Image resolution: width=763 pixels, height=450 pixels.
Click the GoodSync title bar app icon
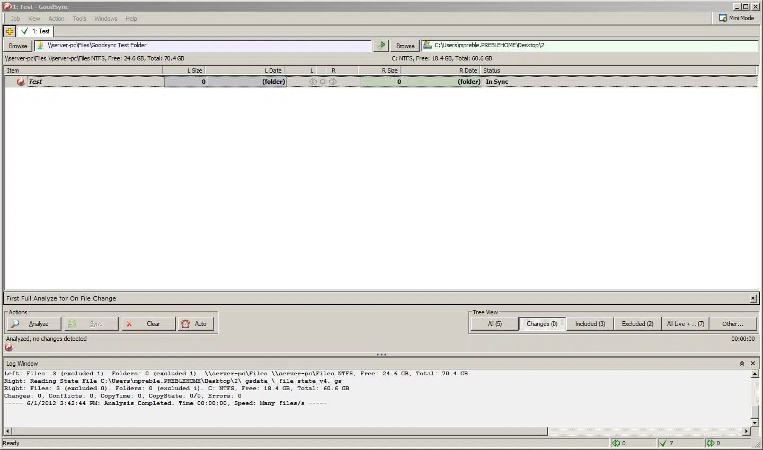click(7, 7)
